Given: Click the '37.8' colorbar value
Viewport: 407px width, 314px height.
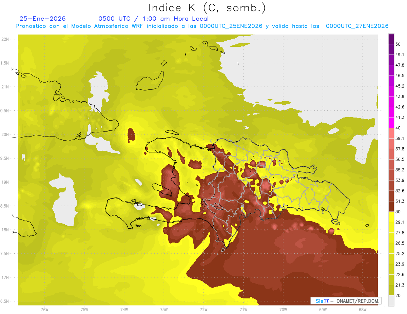Looking at the screenshot, I should (x=400, y=149).
